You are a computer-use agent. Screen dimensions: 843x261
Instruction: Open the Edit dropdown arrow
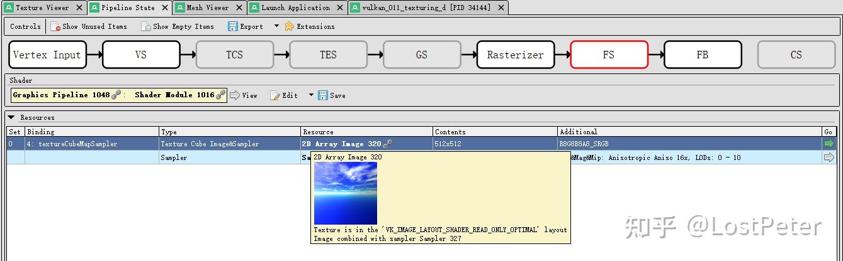[311, 95]
